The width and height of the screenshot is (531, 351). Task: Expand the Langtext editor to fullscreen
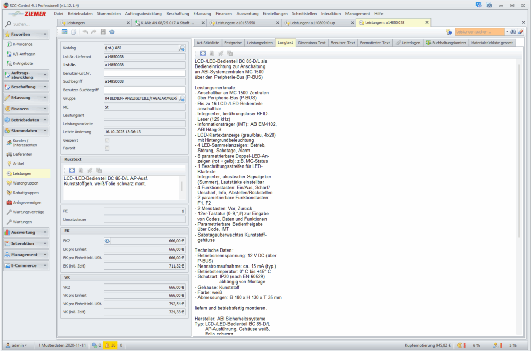[x=203, y=53]
